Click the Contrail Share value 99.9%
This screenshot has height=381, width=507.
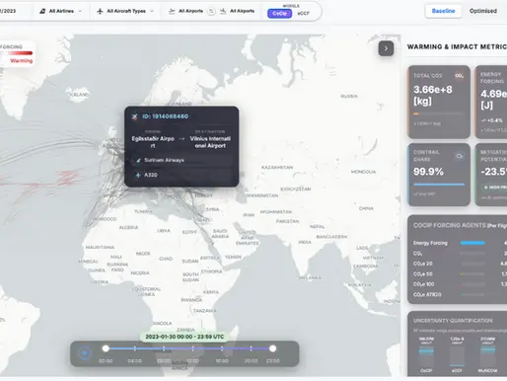click(428, 172)
